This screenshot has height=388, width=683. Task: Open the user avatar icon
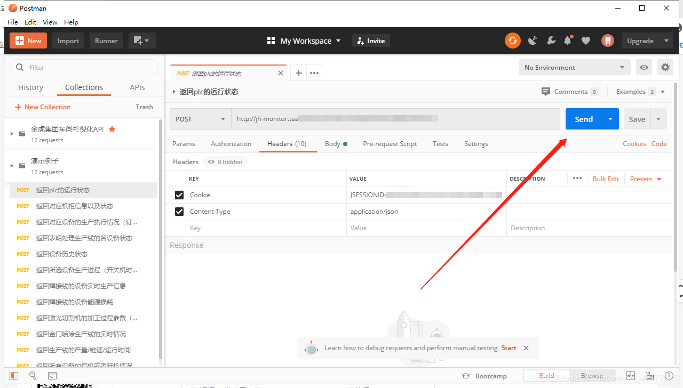click(x=607, y=41)
